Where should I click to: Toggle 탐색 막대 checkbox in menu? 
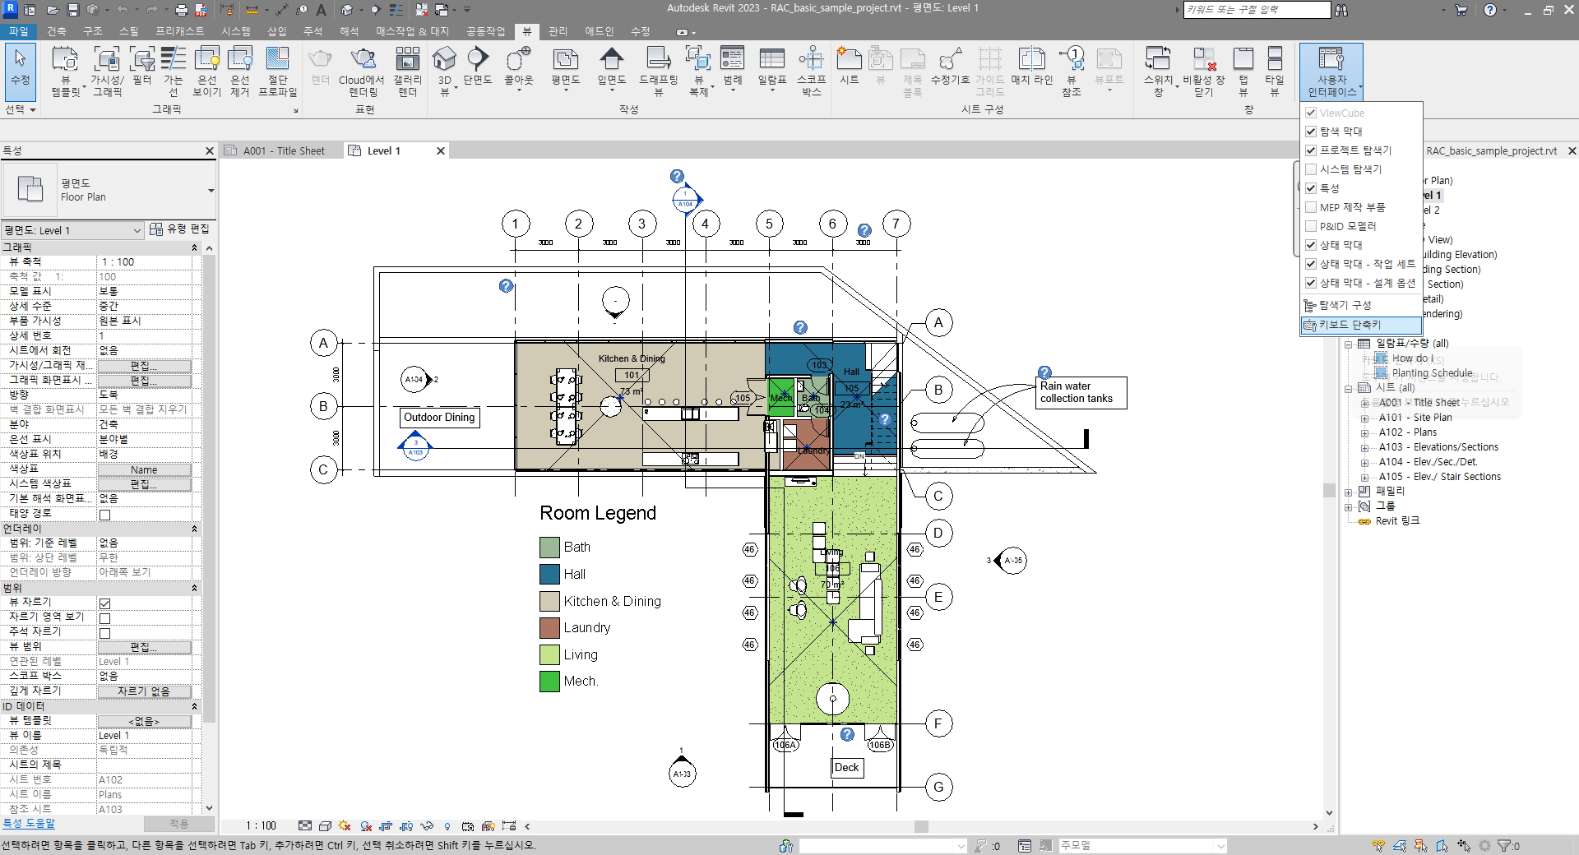(1311, 132)
